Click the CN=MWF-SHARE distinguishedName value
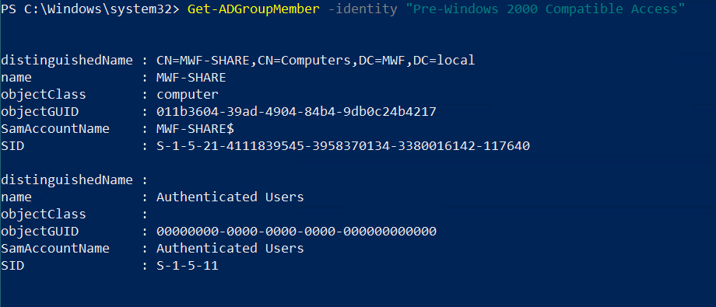Image resolution: width=716 pixels, height=307 pixels. tap(315, 60)
